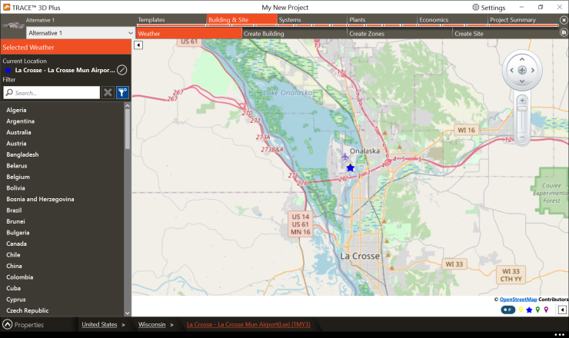Click the yellow pin legend icon
The width and height of the screenshot is (569, 338).
[x=521, y=310]
